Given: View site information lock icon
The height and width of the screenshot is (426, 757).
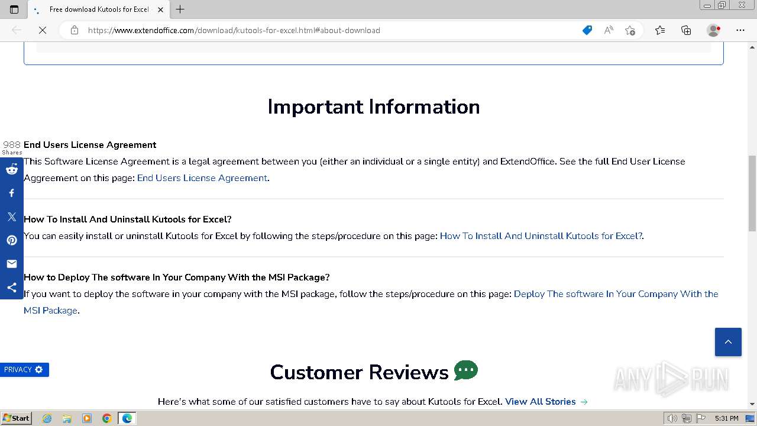Looking at the screenshot, I should [x=75, y=30].
